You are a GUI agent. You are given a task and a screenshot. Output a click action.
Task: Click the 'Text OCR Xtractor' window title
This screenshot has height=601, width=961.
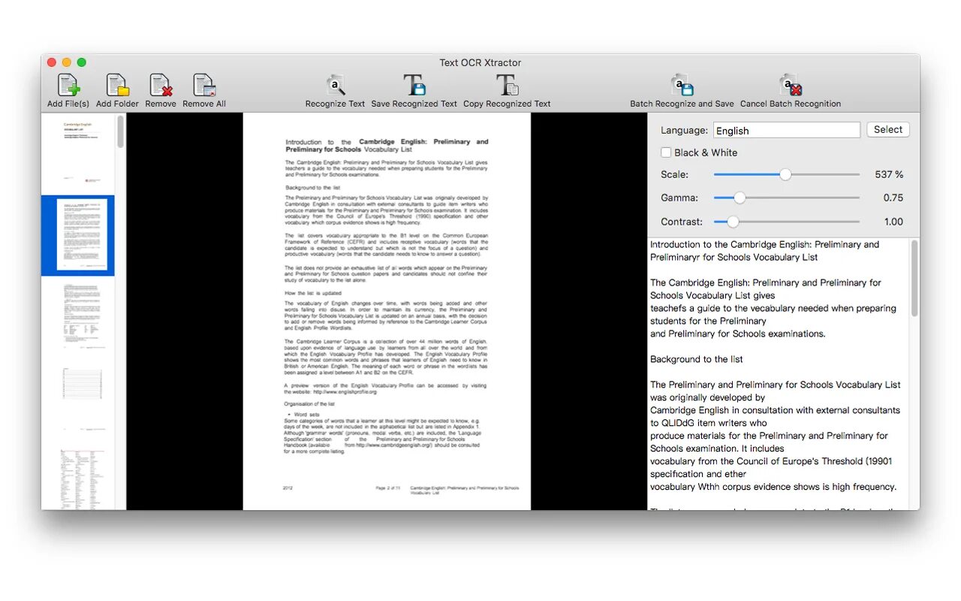[x=480, y=62]
